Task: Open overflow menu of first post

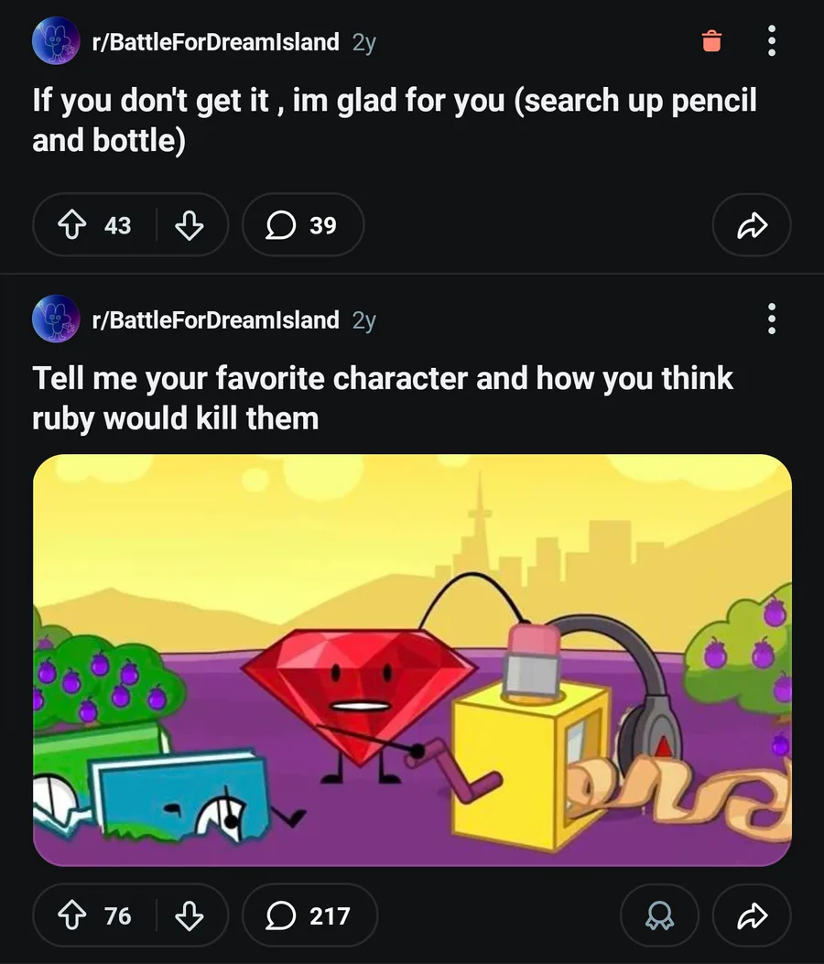Action: 771,41
